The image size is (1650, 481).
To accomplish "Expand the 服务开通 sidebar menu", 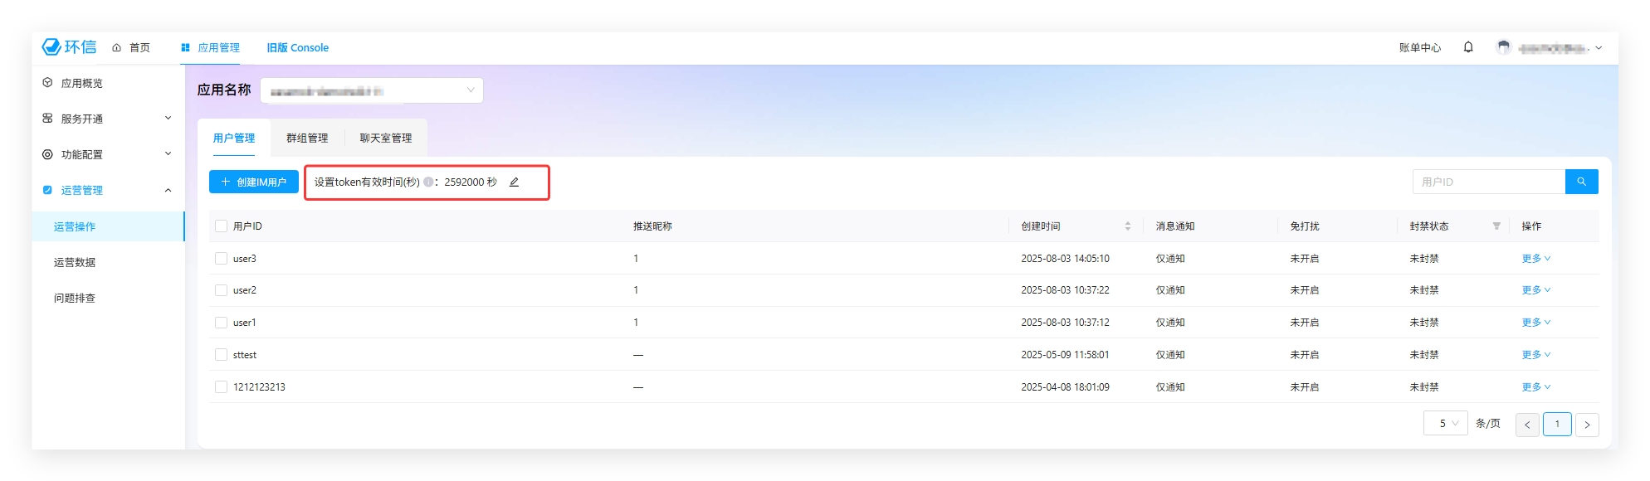I will [108, 119].
